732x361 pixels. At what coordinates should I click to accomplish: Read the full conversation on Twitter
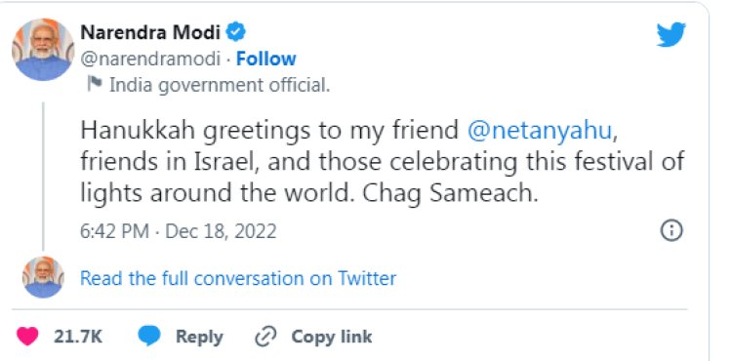click(x=238, y=278)
